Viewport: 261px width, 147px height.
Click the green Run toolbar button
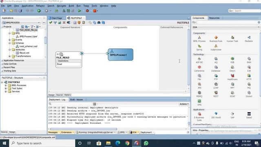(x=80, y=11)
